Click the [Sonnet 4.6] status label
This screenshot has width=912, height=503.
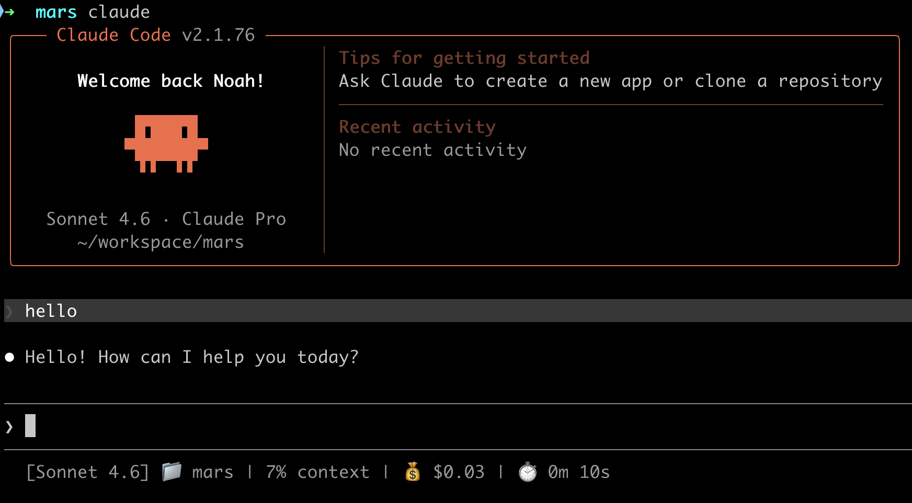click(x=87, y=472)
